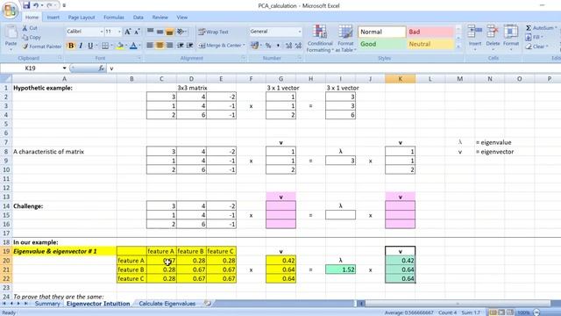Undo the last action

point(36,5)
